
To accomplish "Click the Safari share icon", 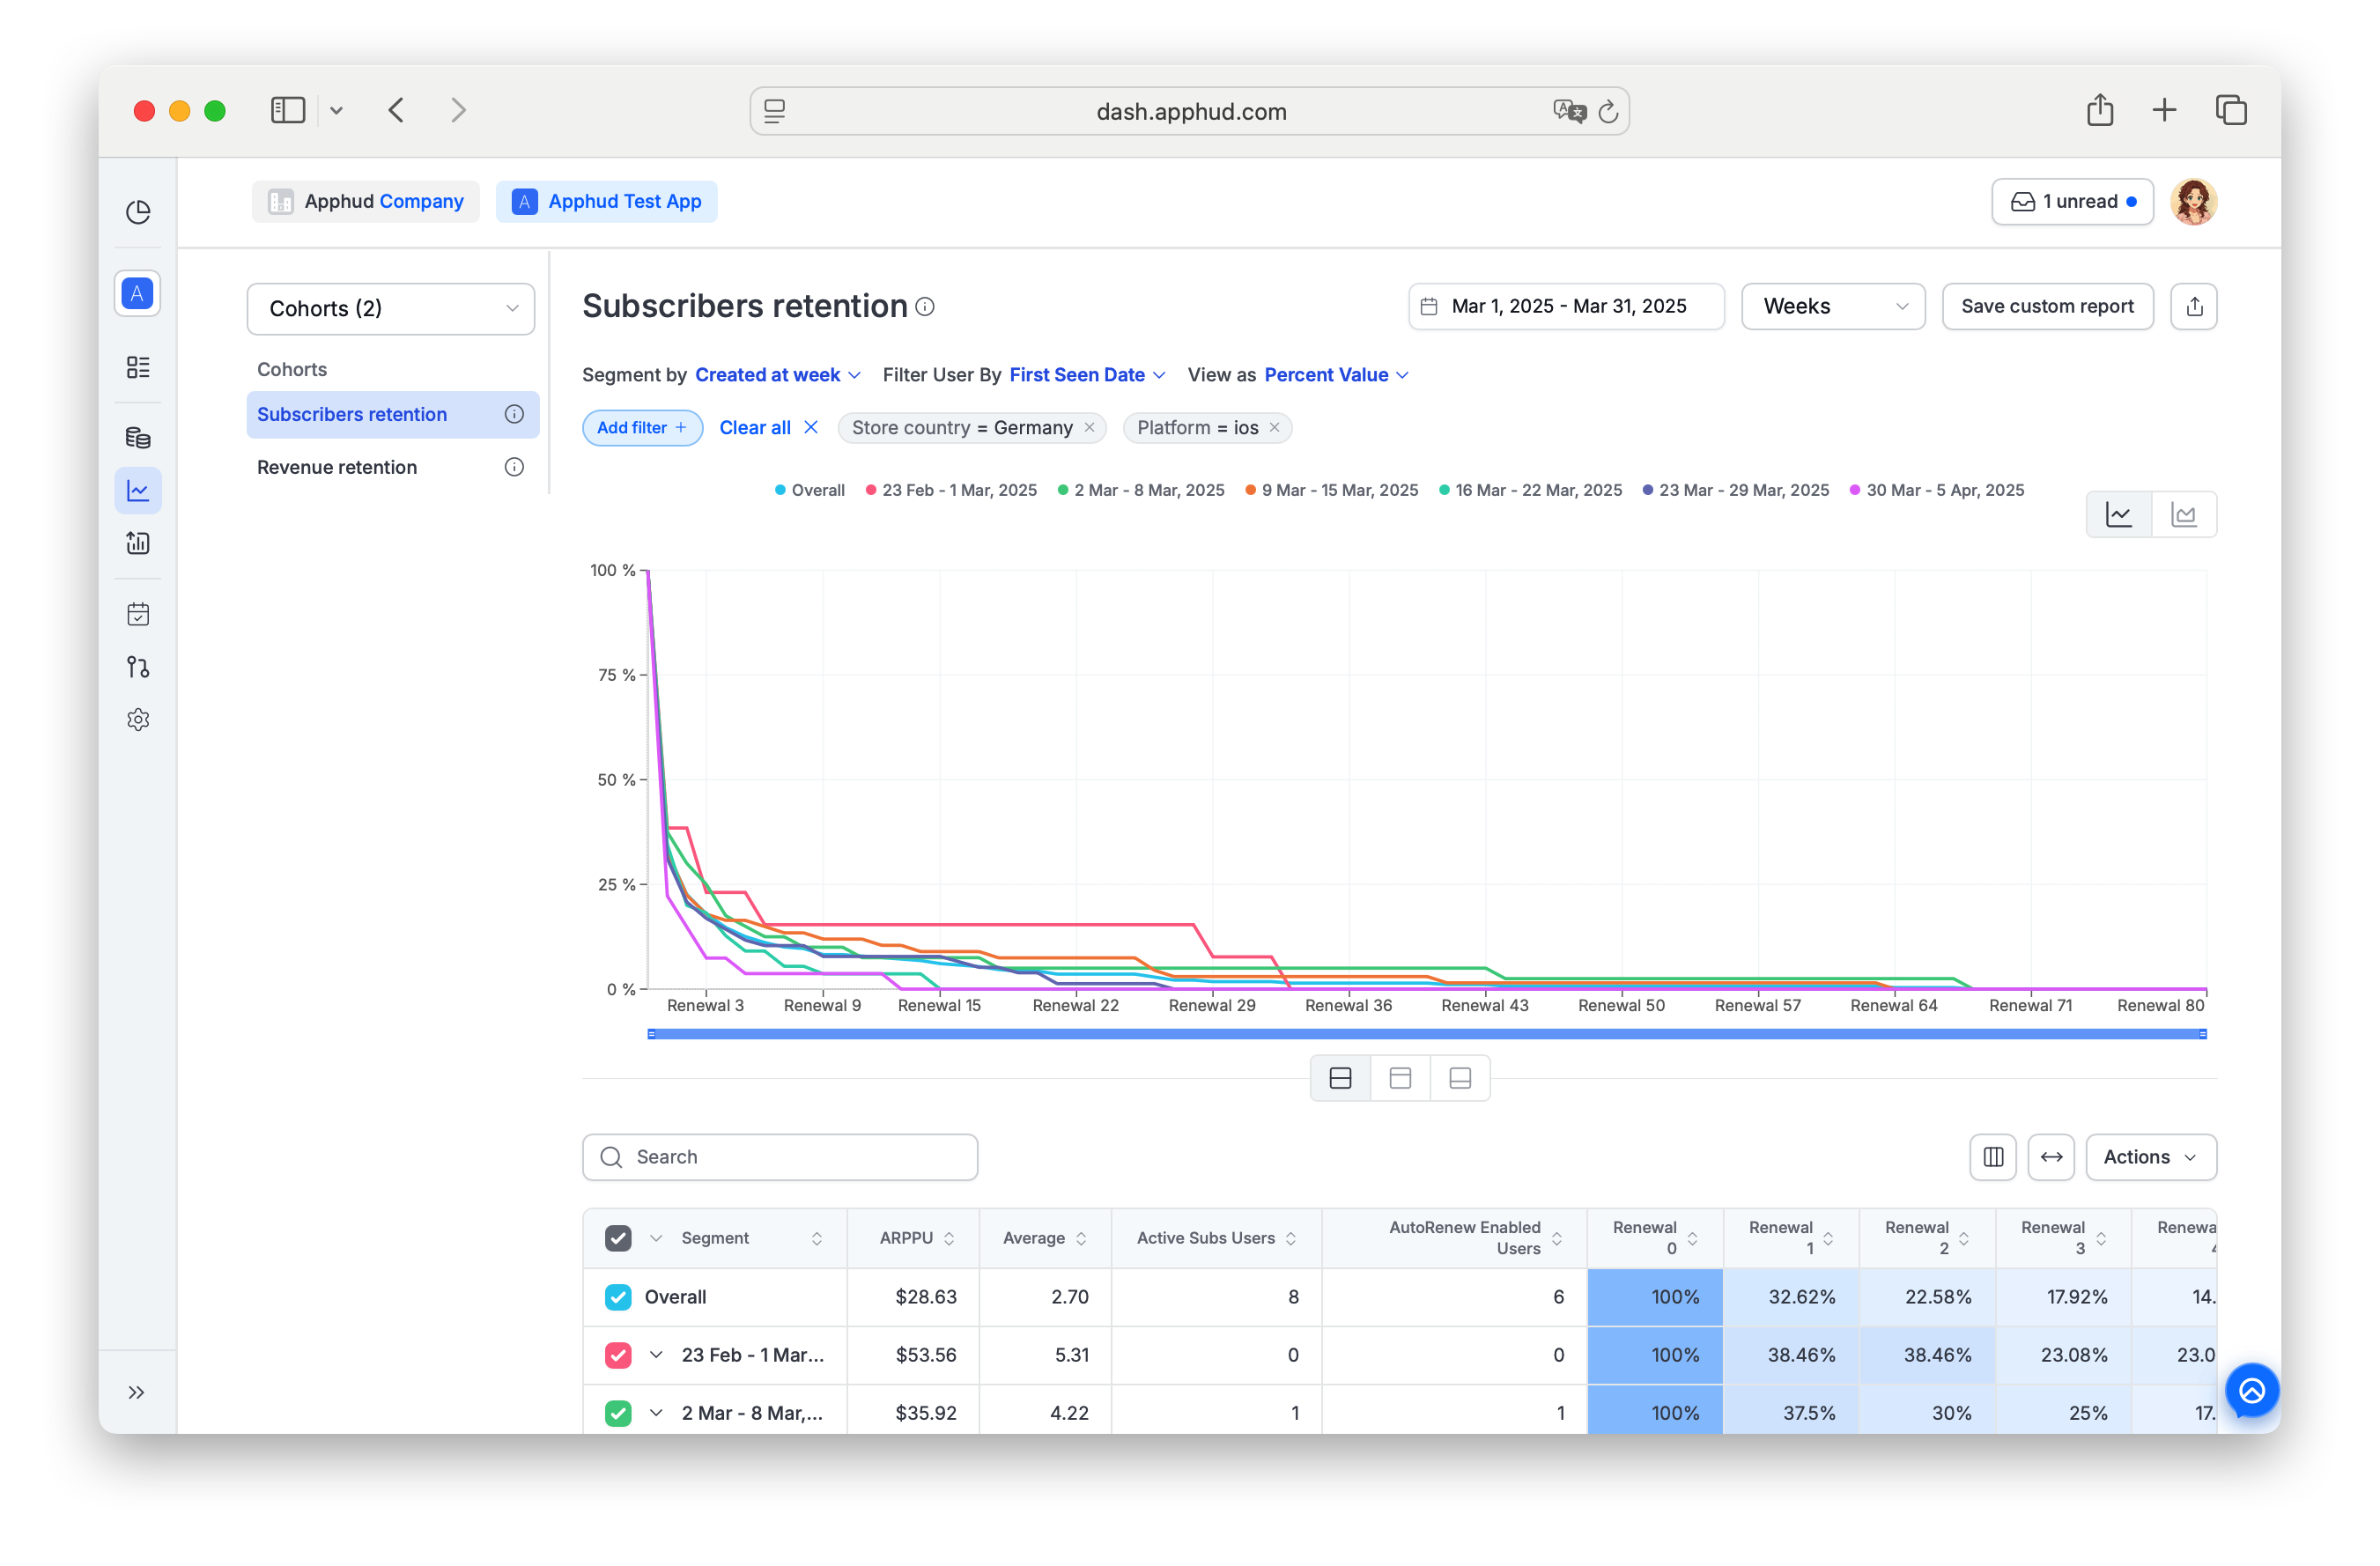I will click(x=2100, y=110).
